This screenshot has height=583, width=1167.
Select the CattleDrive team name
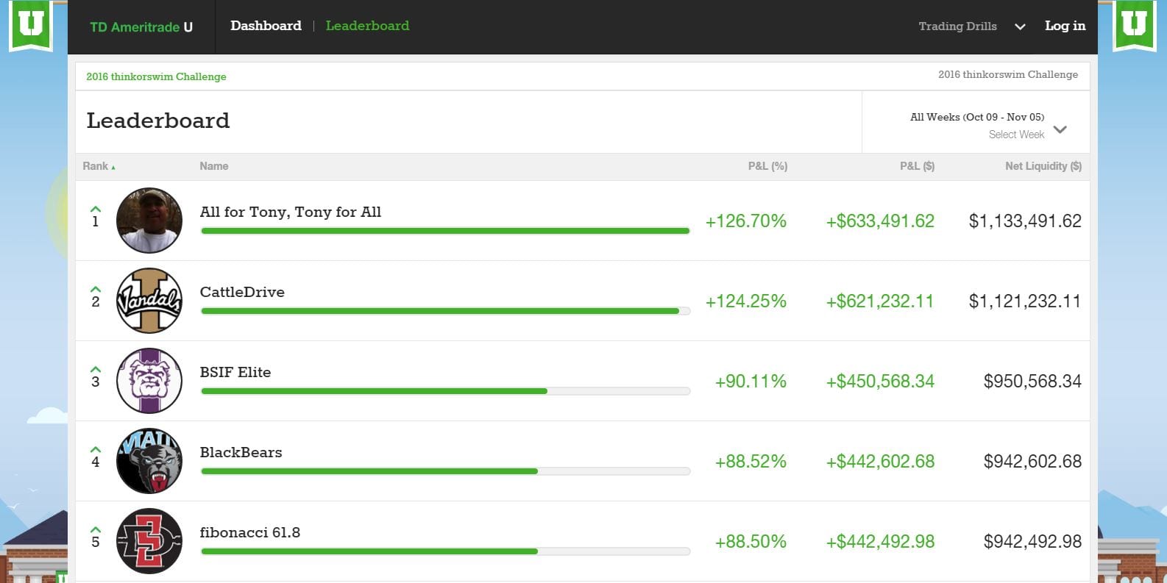click(x=242, y=292)
